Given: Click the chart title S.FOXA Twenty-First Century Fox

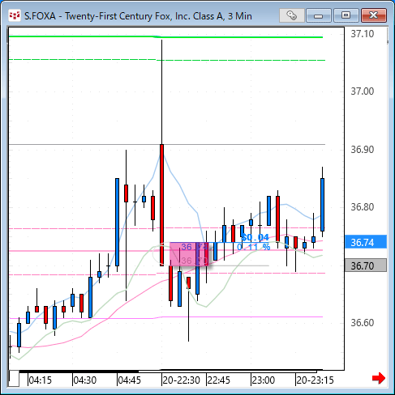Looking at the screenshot, I should coord(138,16).
